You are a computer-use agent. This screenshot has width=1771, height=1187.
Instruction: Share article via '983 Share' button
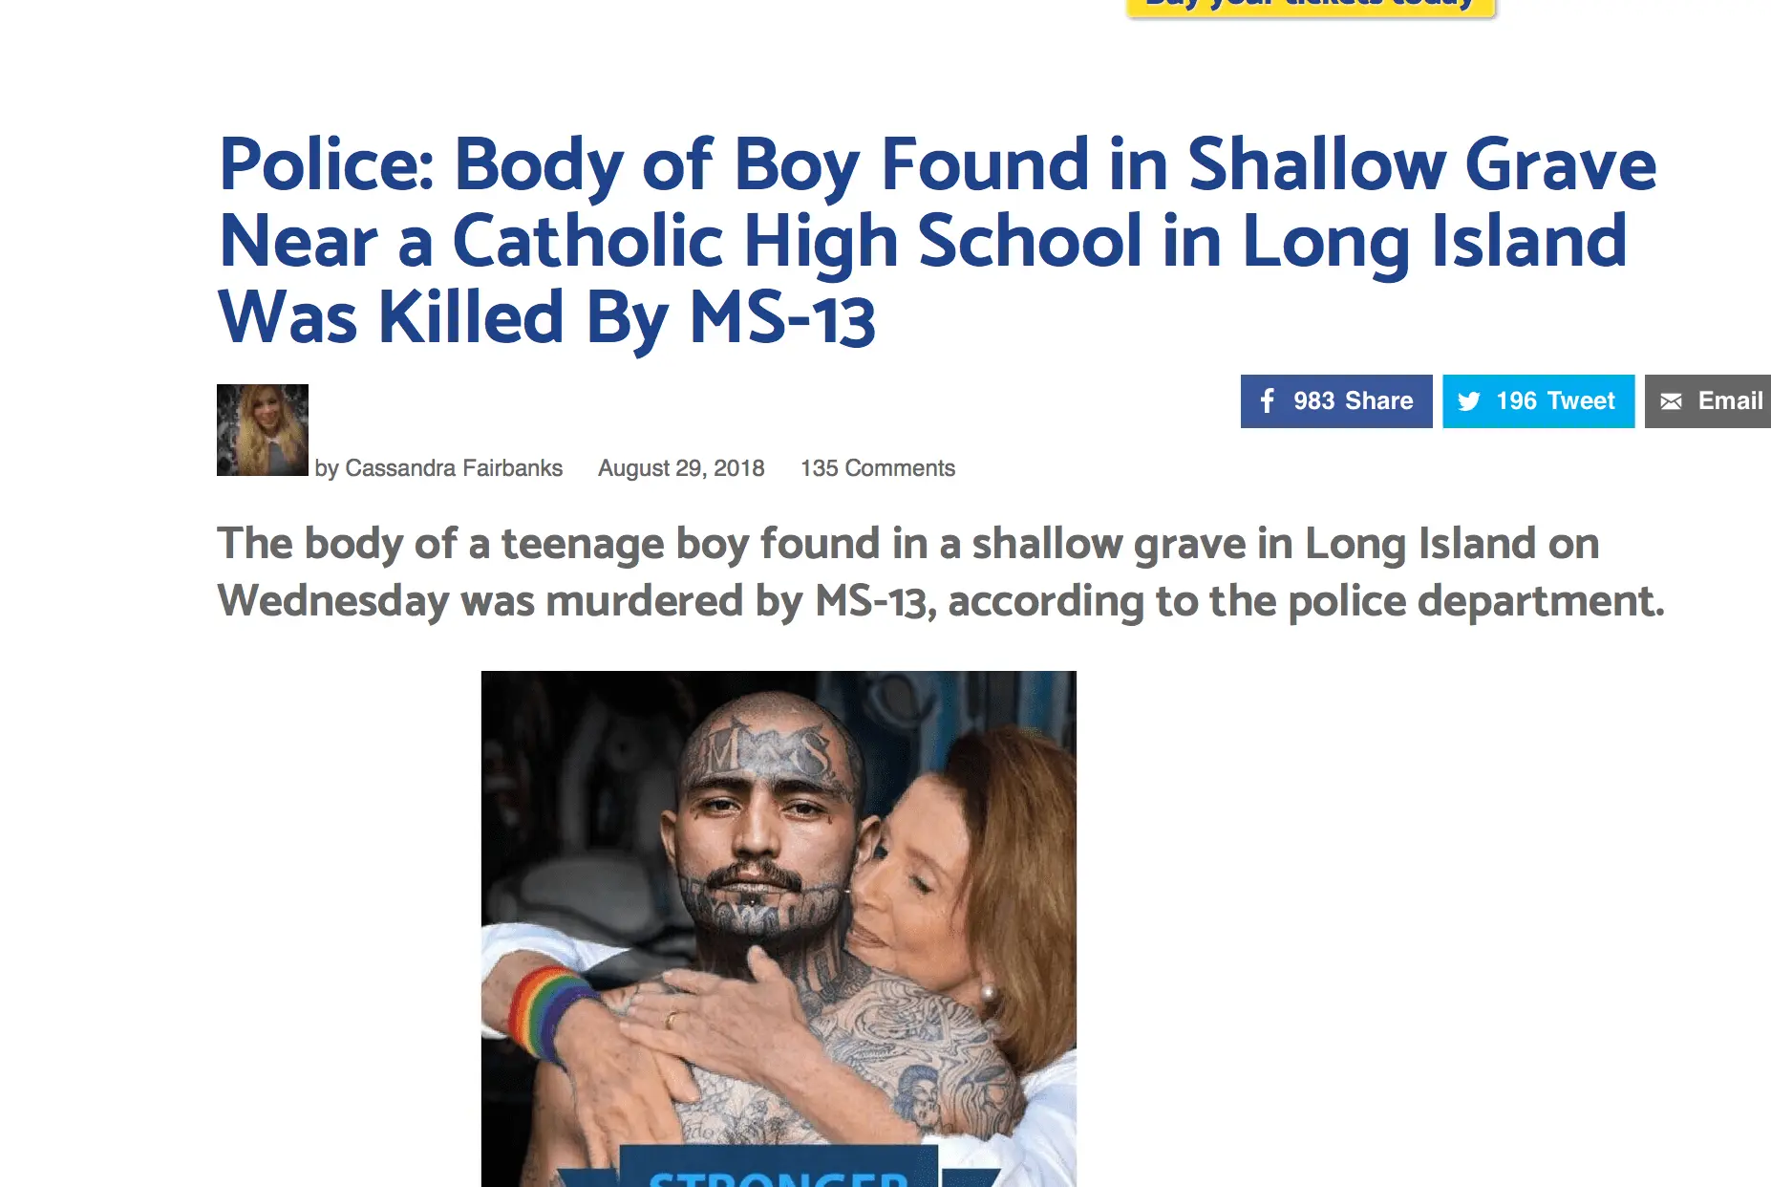(1336, 401)
